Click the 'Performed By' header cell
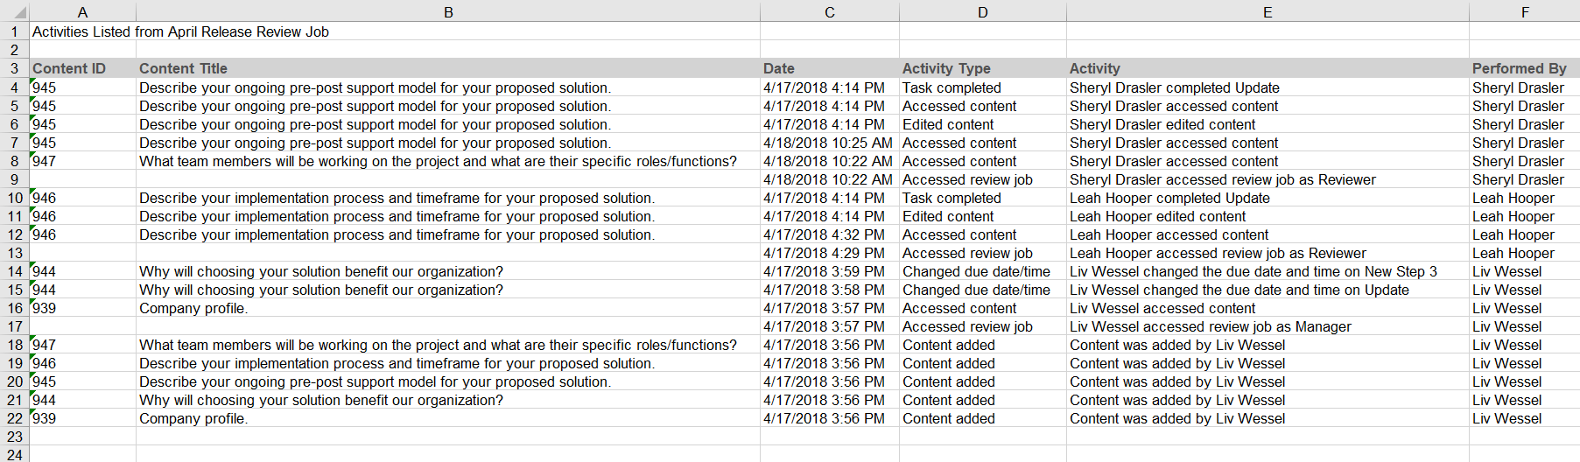This screenshot has width=1580, height=462. click(x=1525, y=68)
